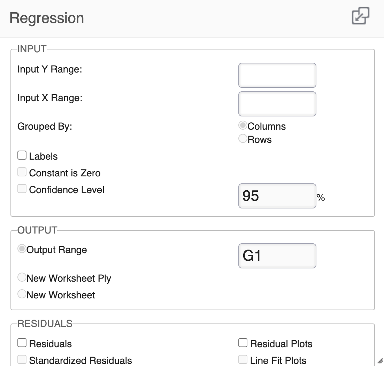Click the output range G1 field

pyautogui.click(x=277, y=256)
